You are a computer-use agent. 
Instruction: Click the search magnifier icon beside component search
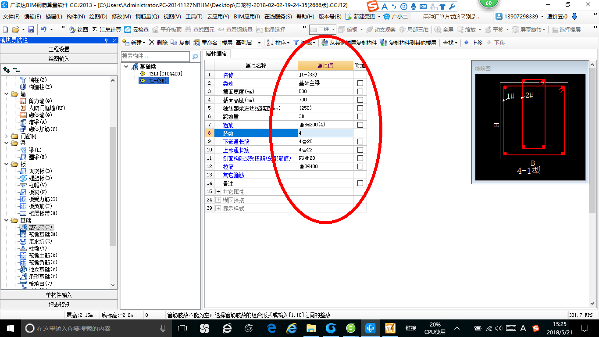point(195,57)
